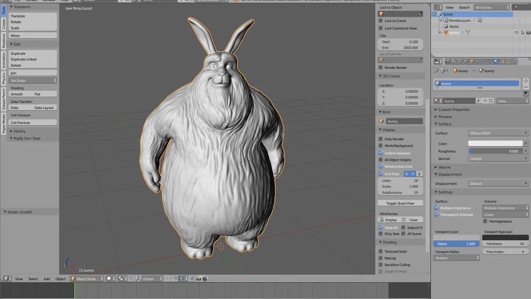Add a new material slot with plus
This screenshot has height=299, width=531.
tap(526, 81)
